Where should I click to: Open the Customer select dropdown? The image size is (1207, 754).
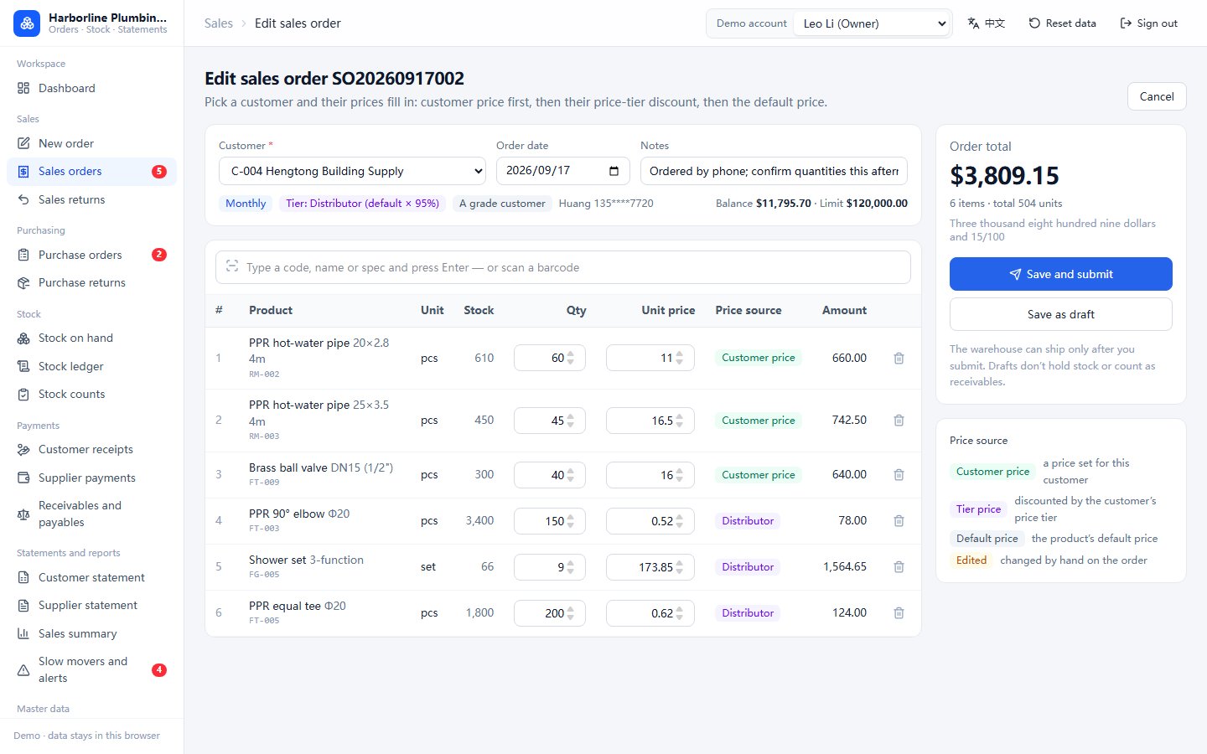click(352, 171)
